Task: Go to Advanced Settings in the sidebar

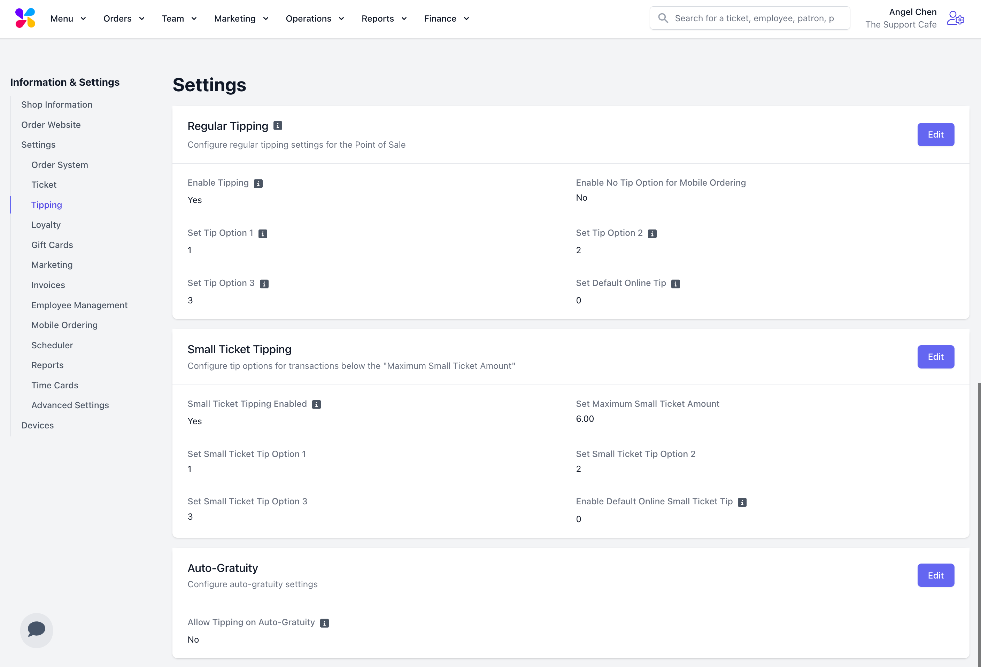Action: [x=70, y=405]
